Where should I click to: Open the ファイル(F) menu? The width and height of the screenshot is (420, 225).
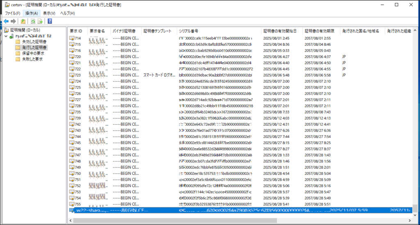[12, 13]
